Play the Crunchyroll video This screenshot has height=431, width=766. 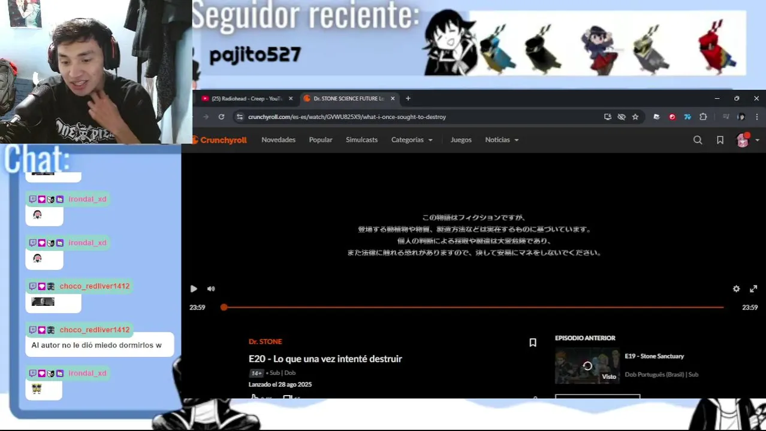(x=194, y=289)
